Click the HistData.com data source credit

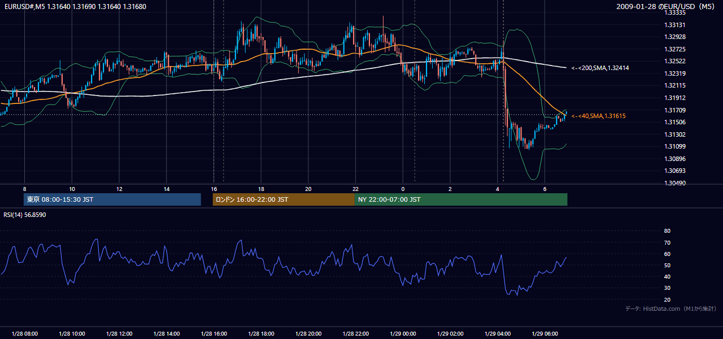tap(671, 308)
